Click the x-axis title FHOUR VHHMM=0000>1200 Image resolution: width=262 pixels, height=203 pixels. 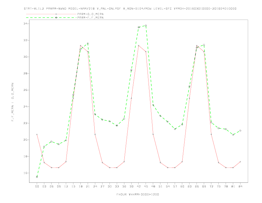click(x=138, y=194)
